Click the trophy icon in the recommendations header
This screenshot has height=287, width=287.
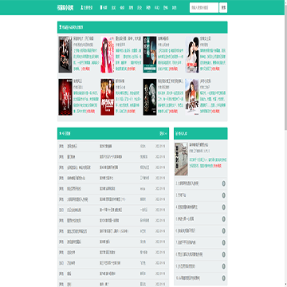tap(61, 27)
